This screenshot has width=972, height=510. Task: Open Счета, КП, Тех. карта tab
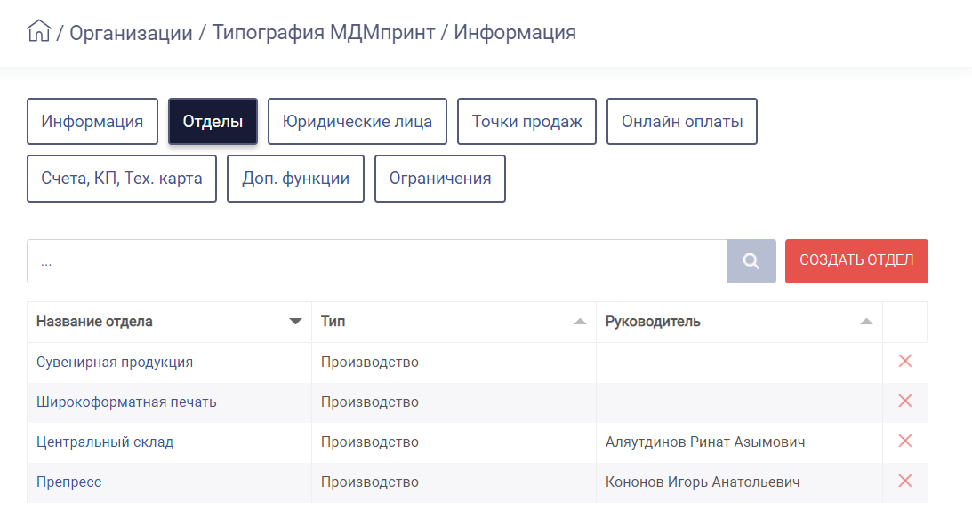[122, 179]
